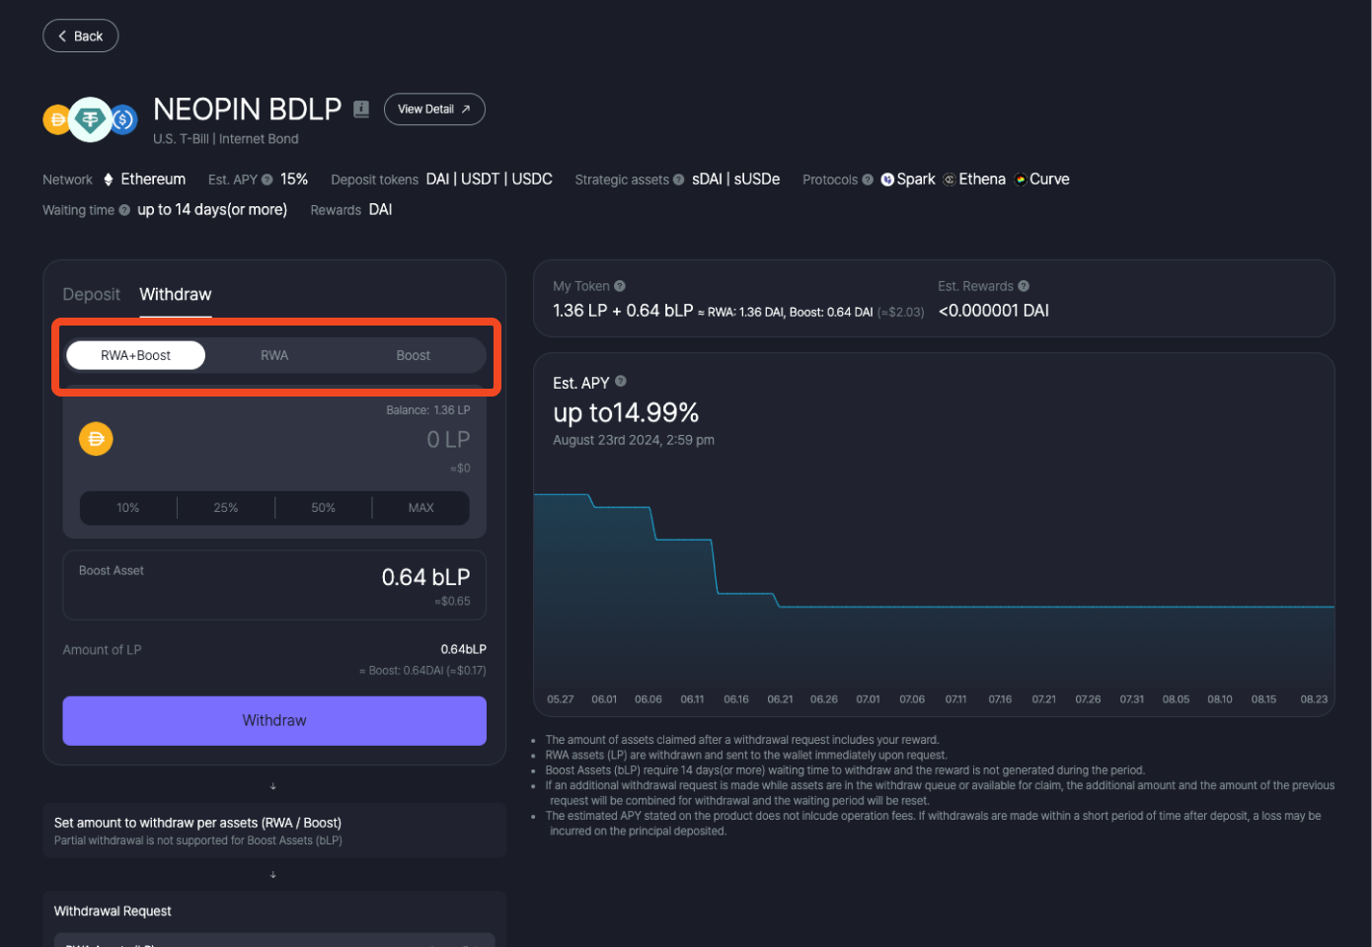Screen dimensions: 1372x947
Task: Choose 25% of LP balance
Action: coord(226,508)
